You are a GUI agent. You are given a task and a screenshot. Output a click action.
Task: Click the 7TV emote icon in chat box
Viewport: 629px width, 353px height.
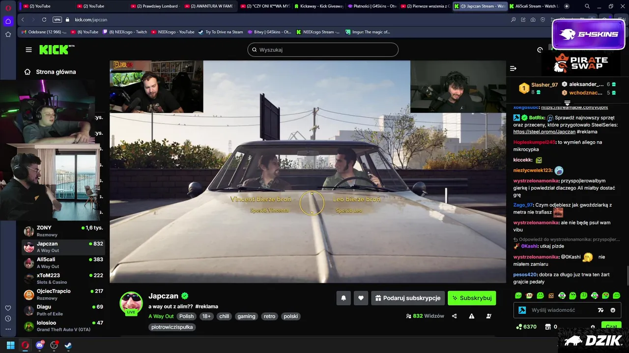pos(600,310)
